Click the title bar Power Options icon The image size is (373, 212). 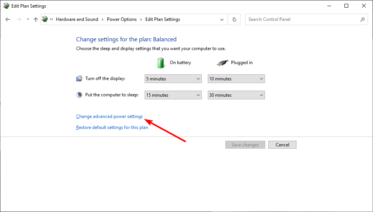coord(6,6)
